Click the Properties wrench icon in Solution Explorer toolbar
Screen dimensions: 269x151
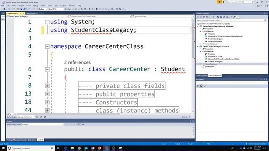(x=235, y=17)
